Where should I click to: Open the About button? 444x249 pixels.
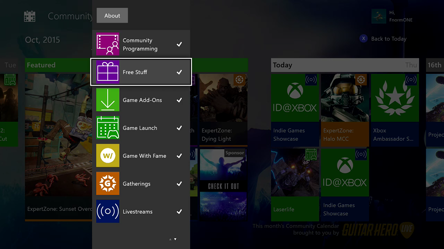(112, 16)
